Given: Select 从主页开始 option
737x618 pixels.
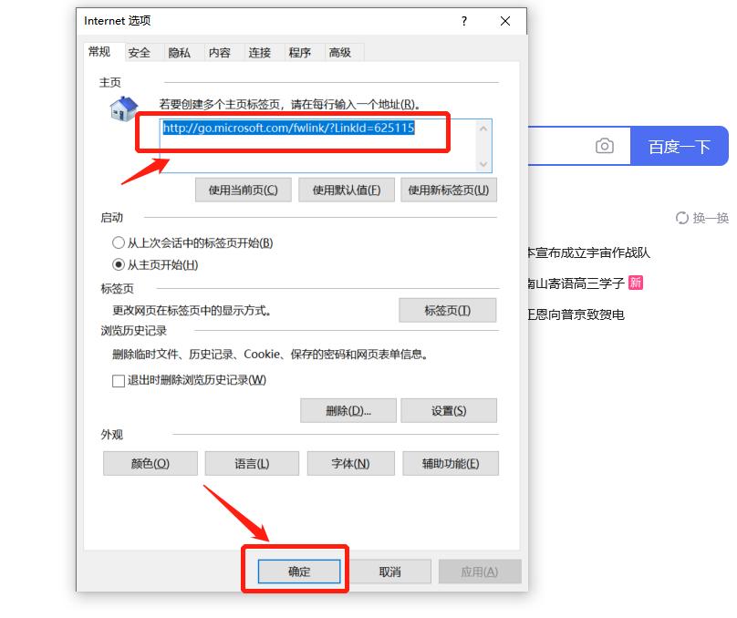Looking at the screenshot, I should pyautogui.click(x=119, y=263).
